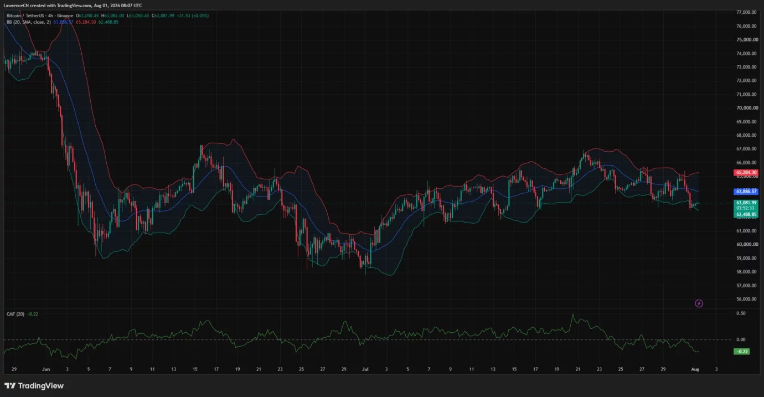Click the Aug date on the time axis
The image size is (764, 397).
[x=695, y=369]
